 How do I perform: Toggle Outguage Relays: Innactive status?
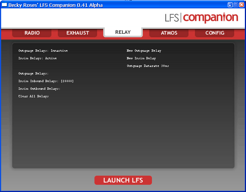point(43,51)
